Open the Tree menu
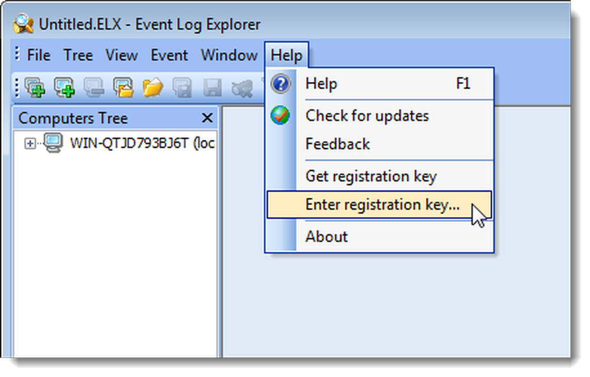The image size is (590, 377). coord(78,55)
